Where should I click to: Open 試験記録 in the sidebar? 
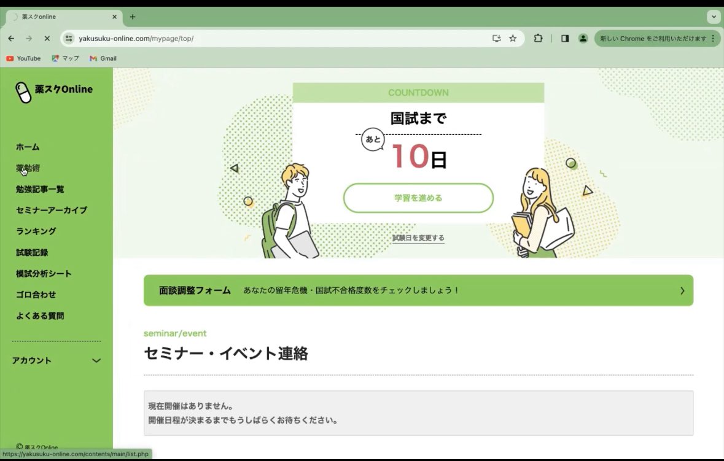coord(32,252)
